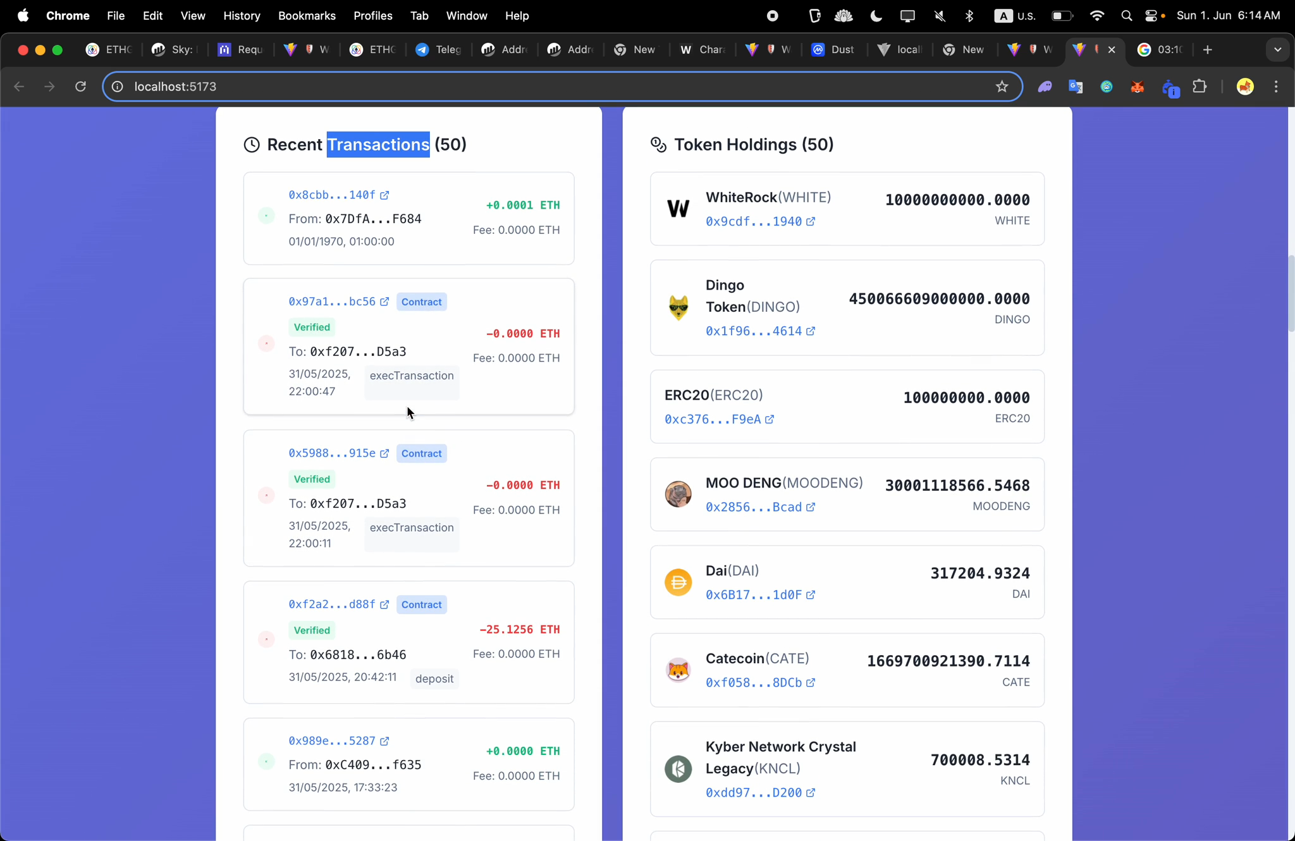The image size is (1295, 841).
Task: Open the Apple menu
Action: 23,16
